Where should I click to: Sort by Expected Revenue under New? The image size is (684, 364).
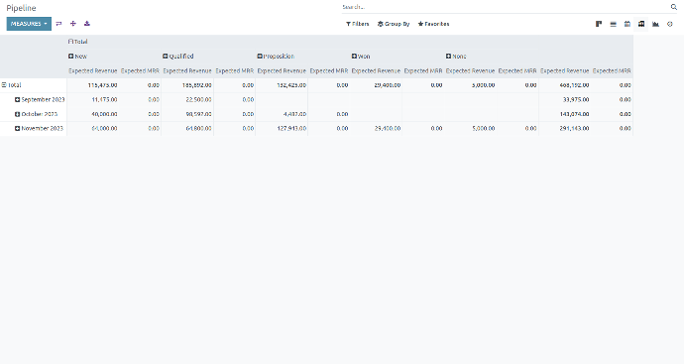(x=93, y=70)
